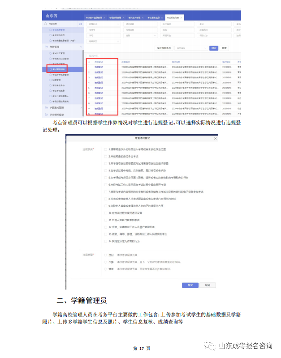Click the file icon beside 考场分配结果查询
The width and height of the screenshot is (281, 358).
click(51, 102)
